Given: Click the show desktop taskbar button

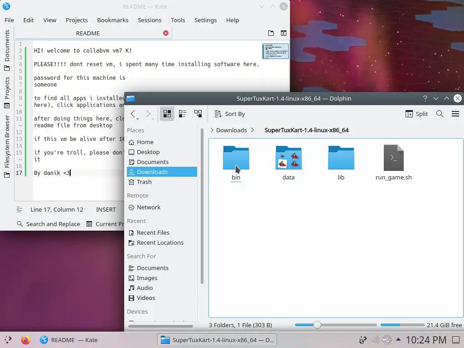Looking at the screenshot, I should [x=456, y=340].
